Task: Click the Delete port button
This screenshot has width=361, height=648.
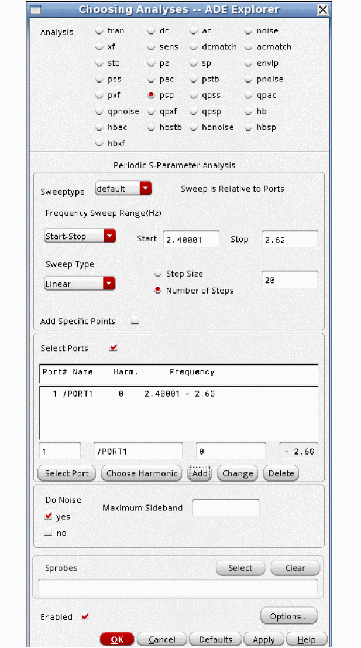Action: pos(281,473)
